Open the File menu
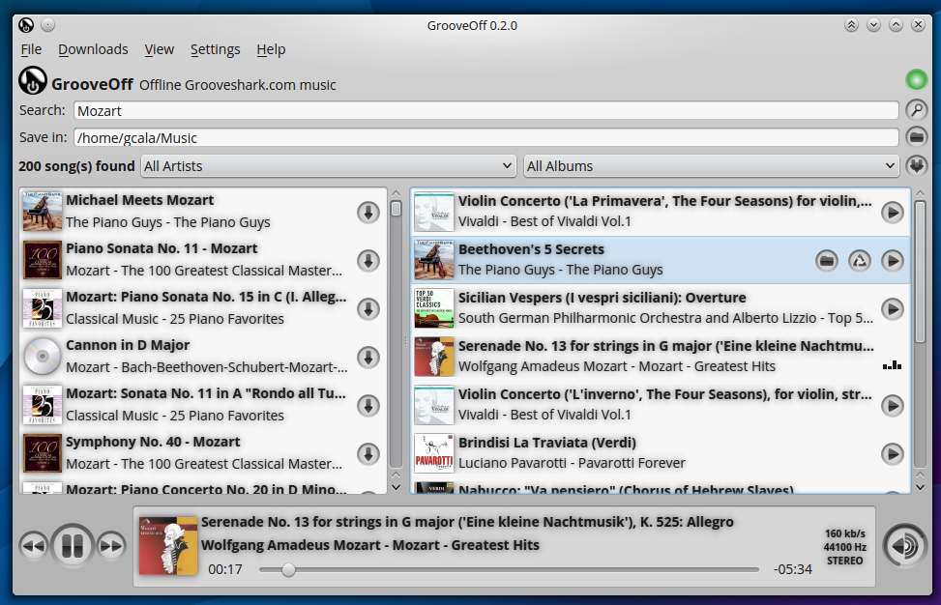The height and width of the screenshot is (605, 941). [x=31, y=49]
